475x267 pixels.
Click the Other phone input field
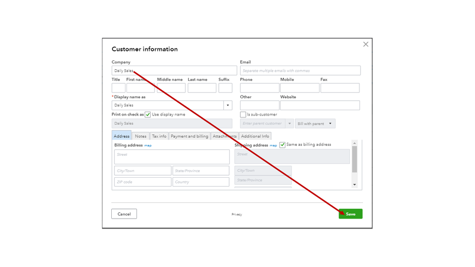260,105
